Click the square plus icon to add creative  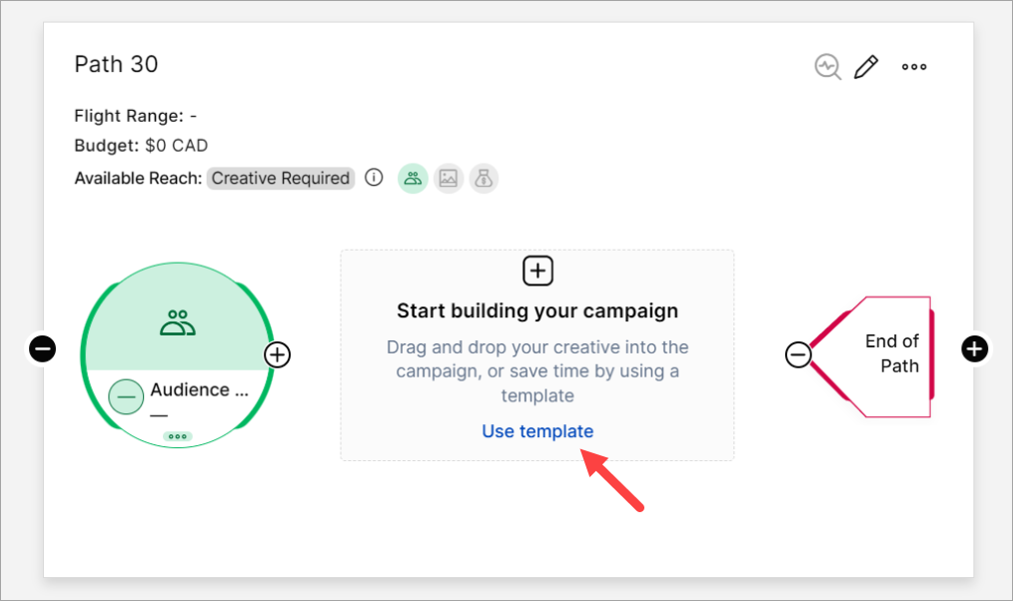pyautogui.click(x=537, y=271)
